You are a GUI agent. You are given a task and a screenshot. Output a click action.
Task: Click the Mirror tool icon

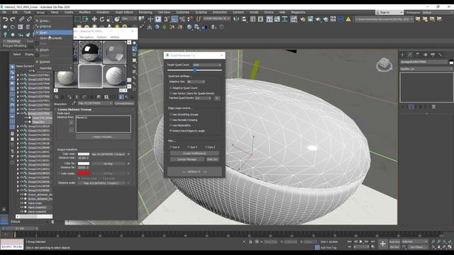pos(236,19)
